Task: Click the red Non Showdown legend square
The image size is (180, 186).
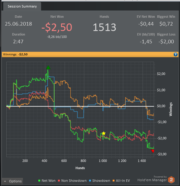Action: coord(59,181)
